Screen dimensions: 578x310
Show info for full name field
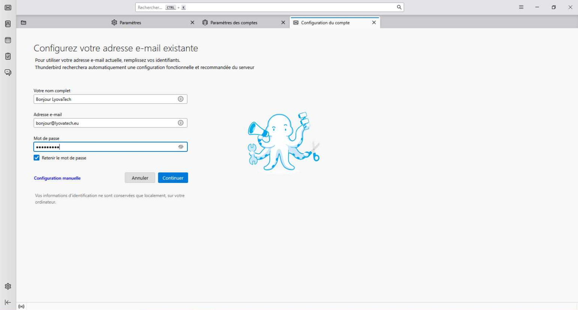181,99
